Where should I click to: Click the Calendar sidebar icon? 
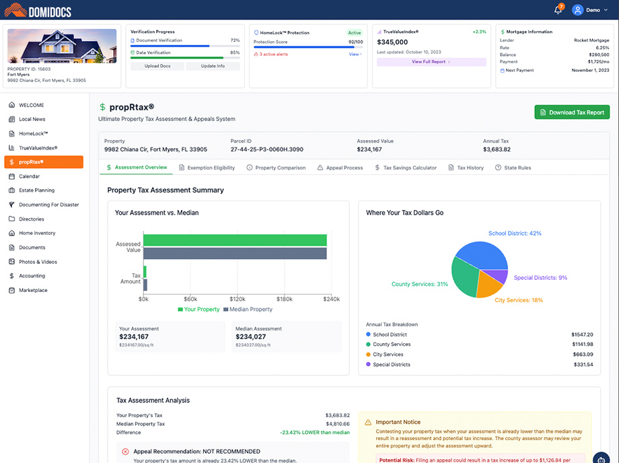point(12,176)
